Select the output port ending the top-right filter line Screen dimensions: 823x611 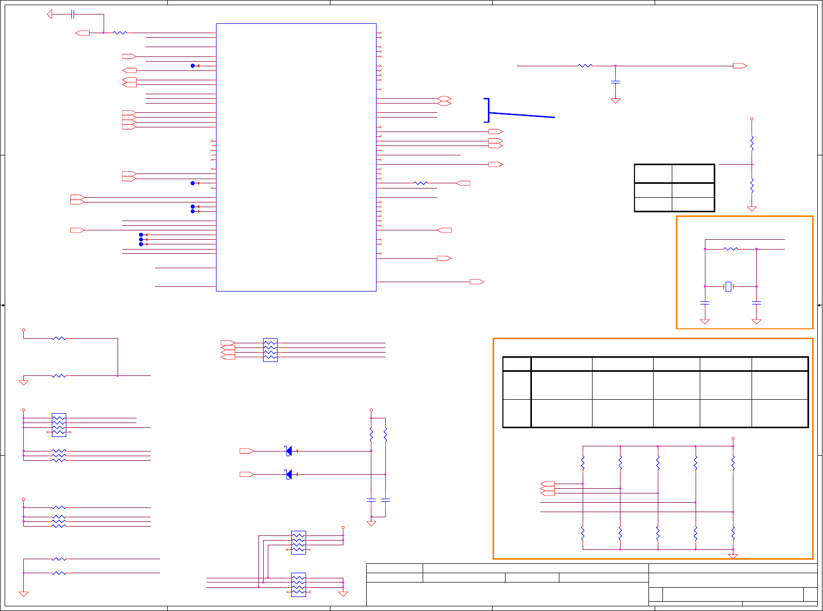point(740,66)
